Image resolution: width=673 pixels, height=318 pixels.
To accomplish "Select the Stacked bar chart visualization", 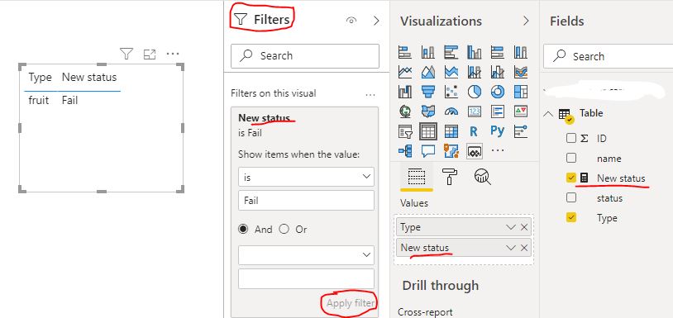I will coord(405,52).
